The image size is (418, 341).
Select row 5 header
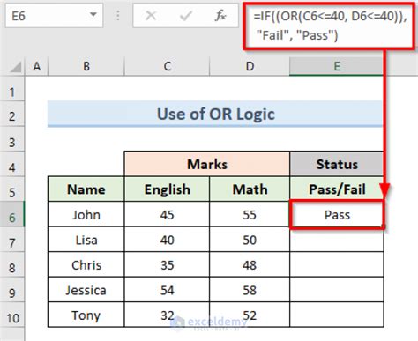(x=12, y=189)
